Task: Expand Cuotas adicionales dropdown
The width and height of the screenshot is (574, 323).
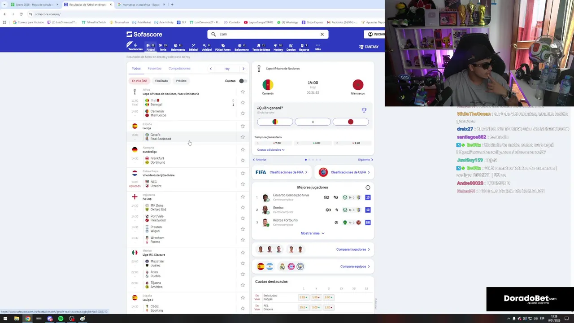Action: click(271, 150)
